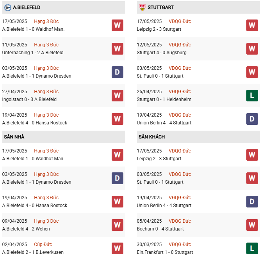This screenshot has width=260, height=257.
Task: Click the W badge for Bielefeld vs B.Leverkusen
Action: point(118,248)
